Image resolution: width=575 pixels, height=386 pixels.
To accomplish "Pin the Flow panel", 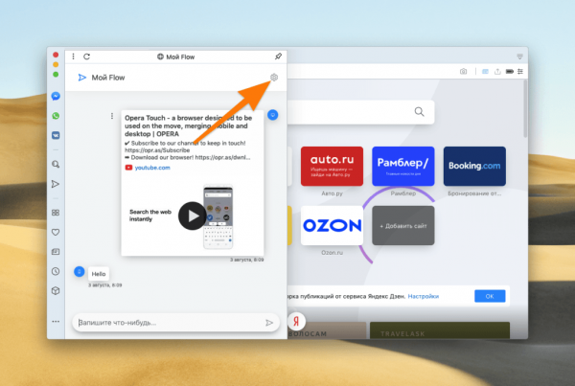I will [x=278, y=57].
